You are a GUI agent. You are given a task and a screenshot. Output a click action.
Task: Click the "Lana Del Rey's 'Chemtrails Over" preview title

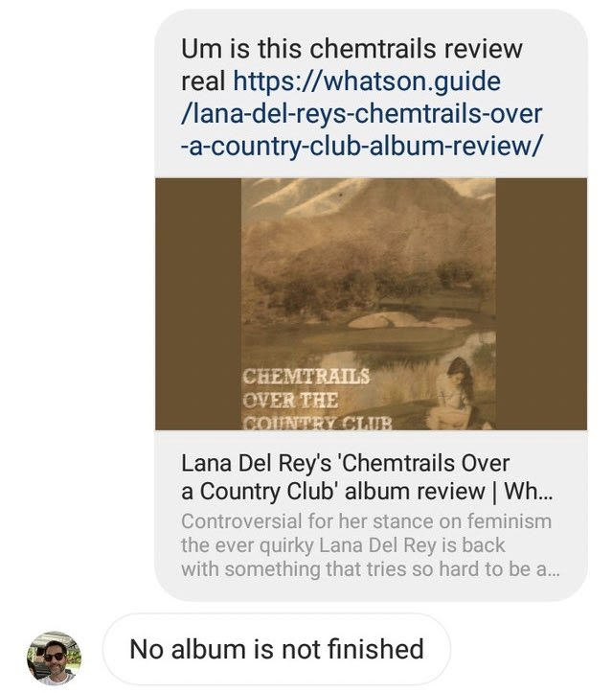[346, 463]
